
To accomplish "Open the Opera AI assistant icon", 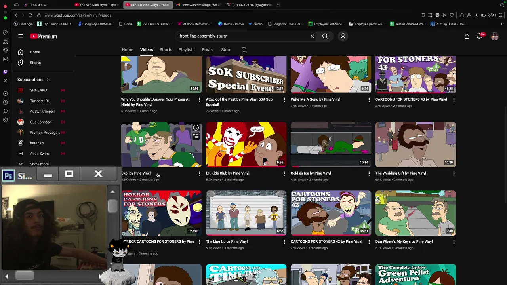I will pyautogui.click(x=492, y=15).
